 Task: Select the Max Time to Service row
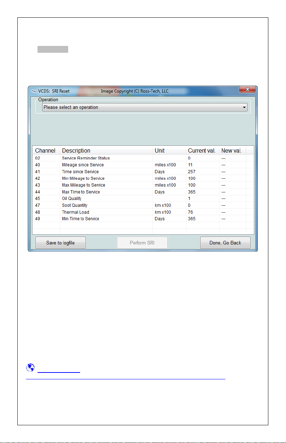(143, 192)
